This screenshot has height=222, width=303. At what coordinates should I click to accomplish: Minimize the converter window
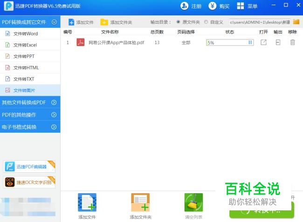coord(274,5)
